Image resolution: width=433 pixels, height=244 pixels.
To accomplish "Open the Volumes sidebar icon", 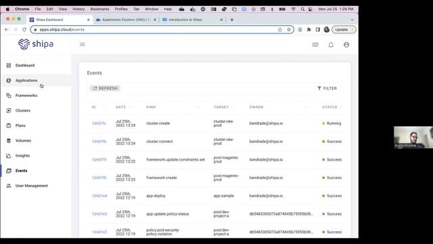I will click(x=9, y=140).
